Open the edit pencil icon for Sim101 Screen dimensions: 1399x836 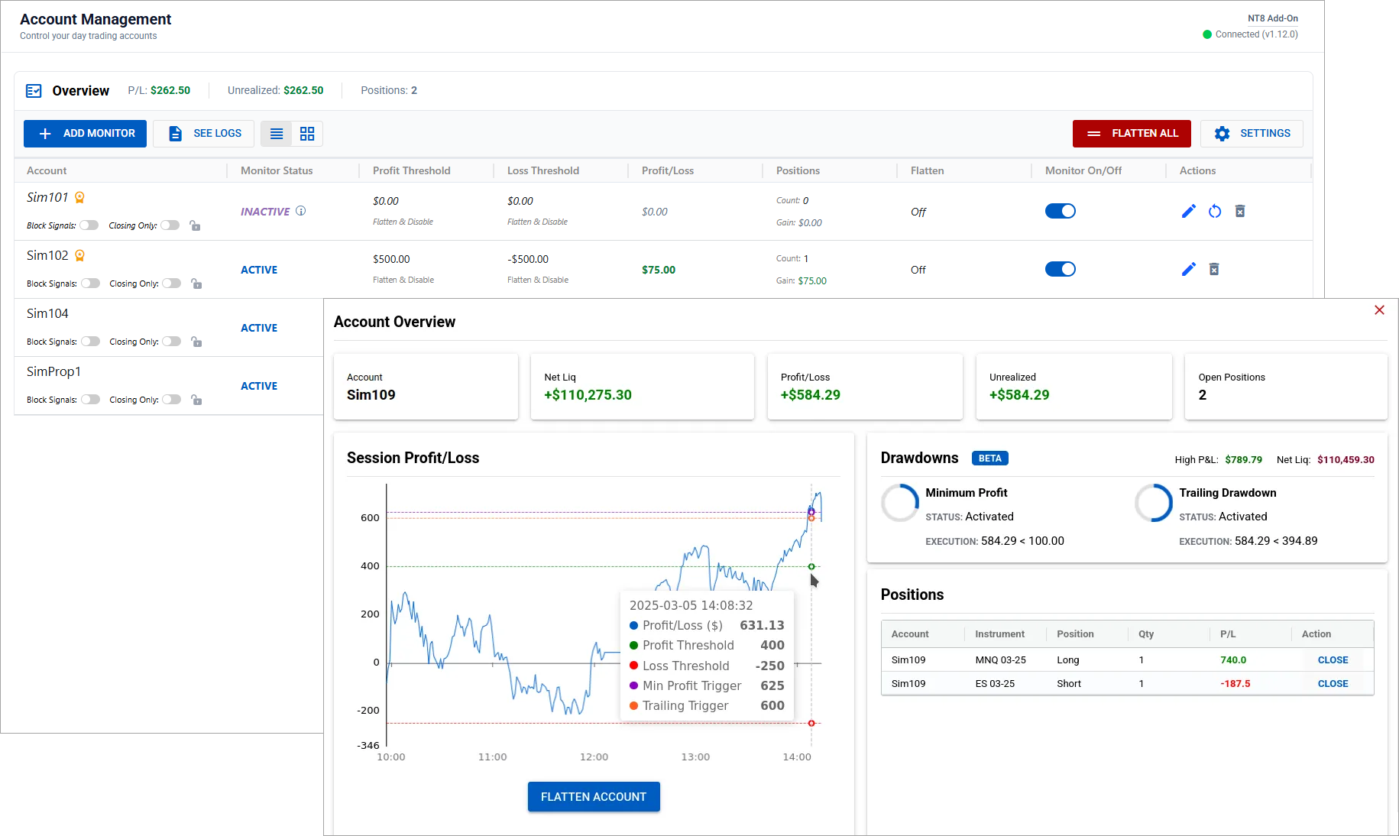[x=1189, y=211]
